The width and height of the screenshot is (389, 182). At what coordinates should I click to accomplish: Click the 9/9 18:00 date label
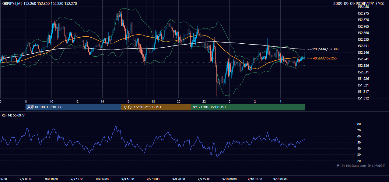153,179
